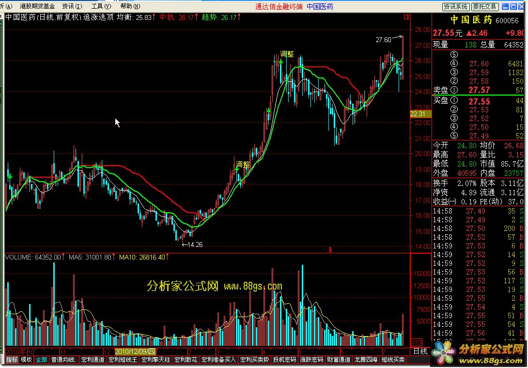Maximize the terminal window

click(x=513, y=6)
